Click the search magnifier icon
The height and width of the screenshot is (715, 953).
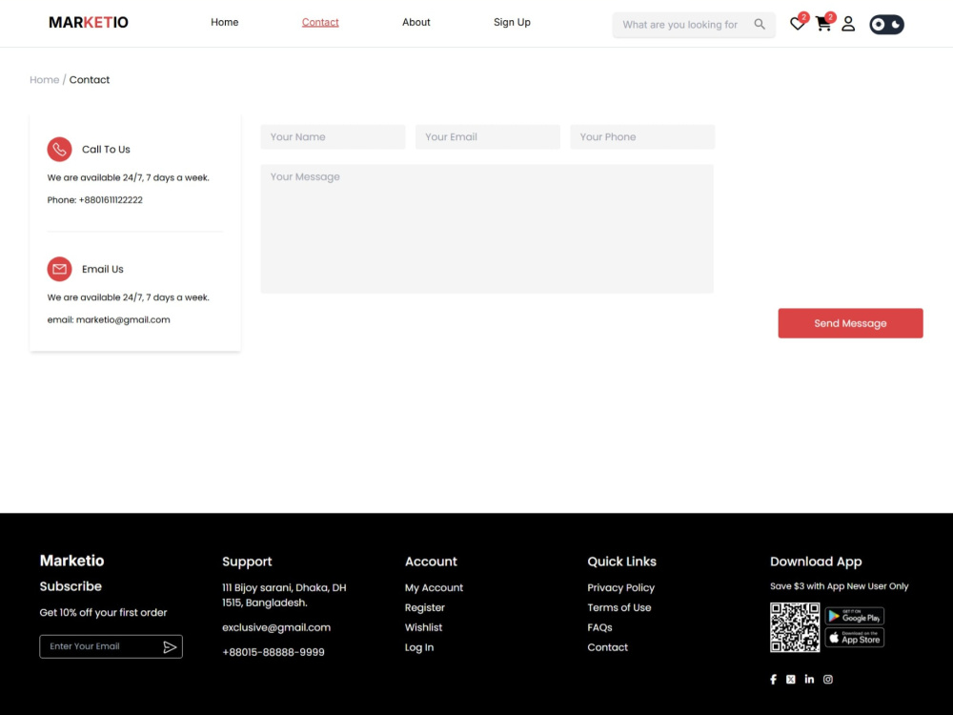pos(760,25)
